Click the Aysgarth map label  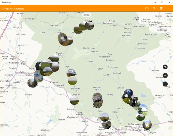click(127, 28)
